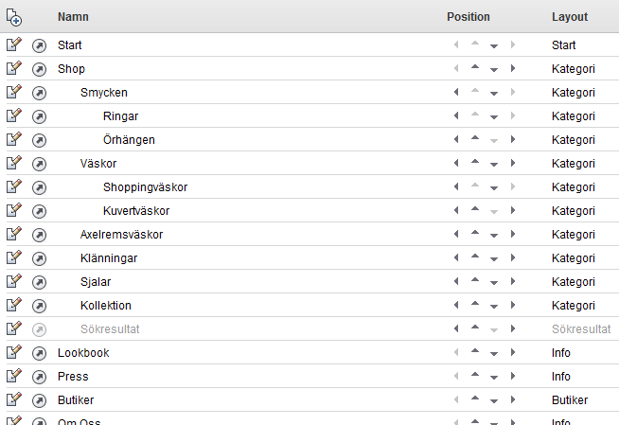The image size is (619, 425).
Task: Edit the Start page with pencil icon
Action: [14, 44]
